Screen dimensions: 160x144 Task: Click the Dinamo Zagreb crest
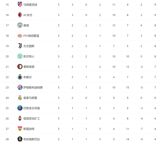click(x=20, y=87)
